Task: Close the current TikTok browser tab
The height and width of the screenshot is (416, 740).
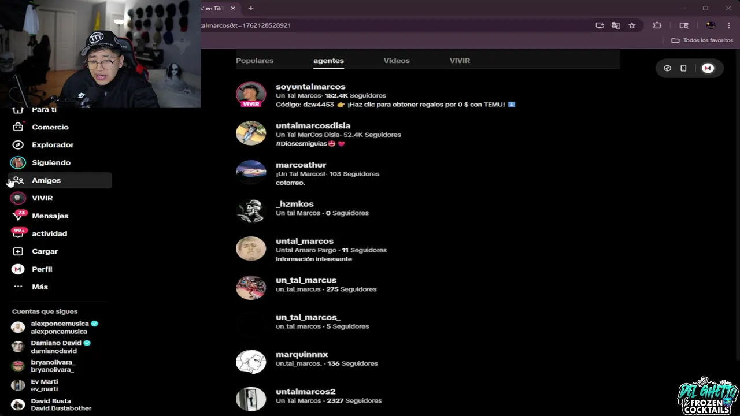Action: tap(233, 8)
